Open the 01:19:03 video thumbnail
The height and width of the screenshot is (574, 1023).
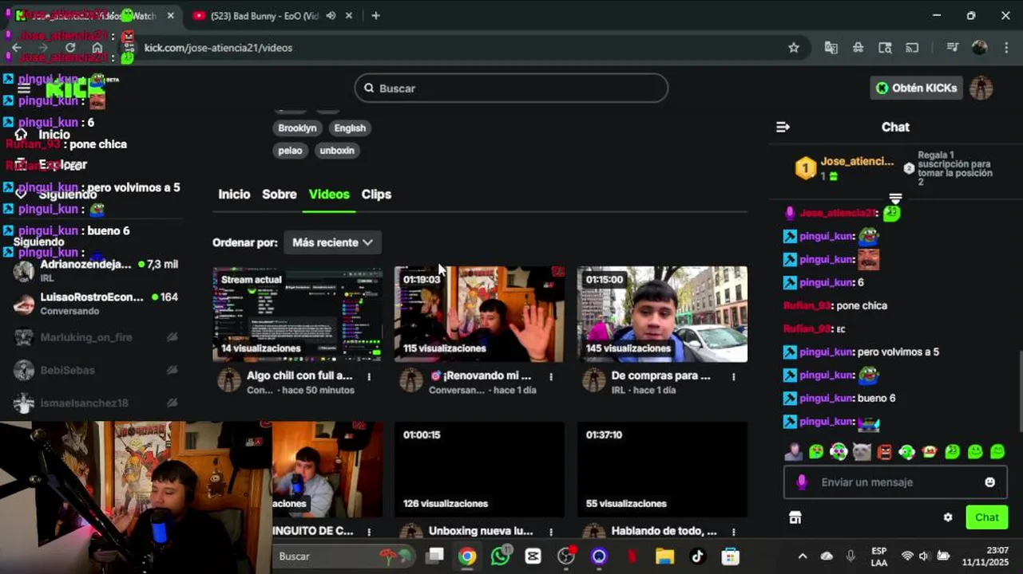click(479, 314)
